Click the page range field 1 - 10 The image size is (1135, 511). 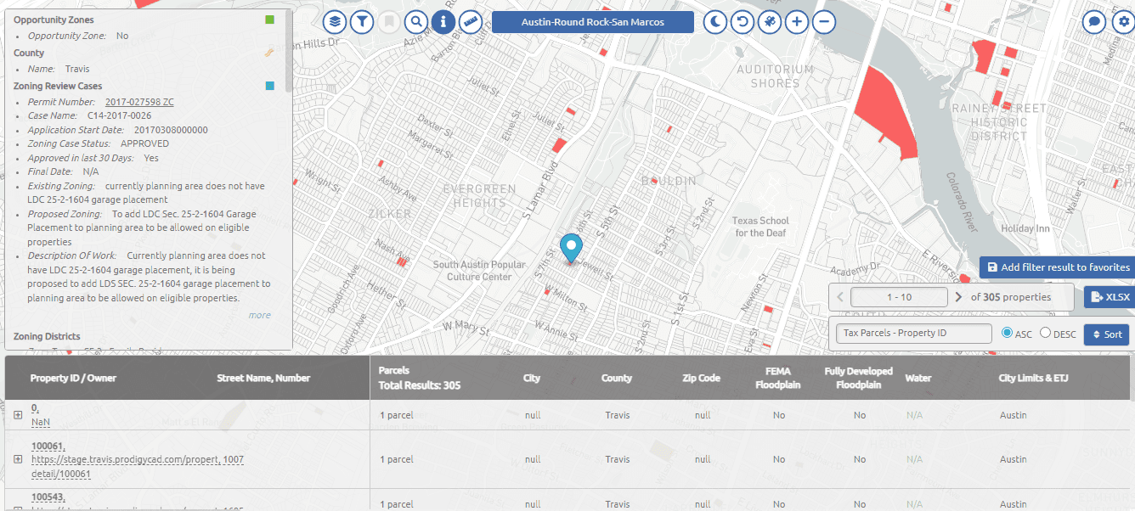[x=899, y=297]
